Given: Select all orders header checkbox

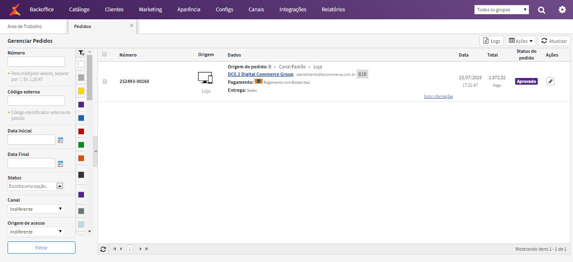Looking at the screenshot, I should (x=104, y=54).
